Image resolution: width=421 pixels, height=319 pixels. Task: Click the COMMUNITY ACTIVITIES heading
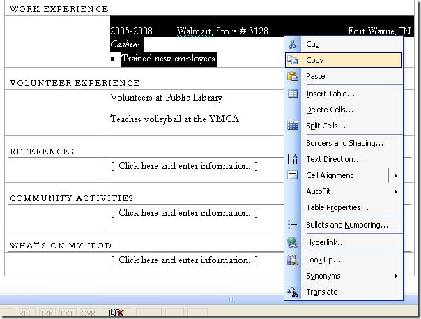click(71, 198)
